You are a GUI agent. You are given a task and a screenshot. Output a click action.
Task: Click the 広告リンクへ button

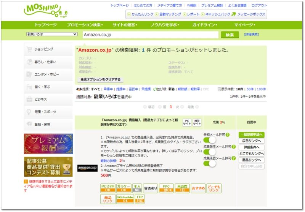pyautogui.click(x=252, y=141)
